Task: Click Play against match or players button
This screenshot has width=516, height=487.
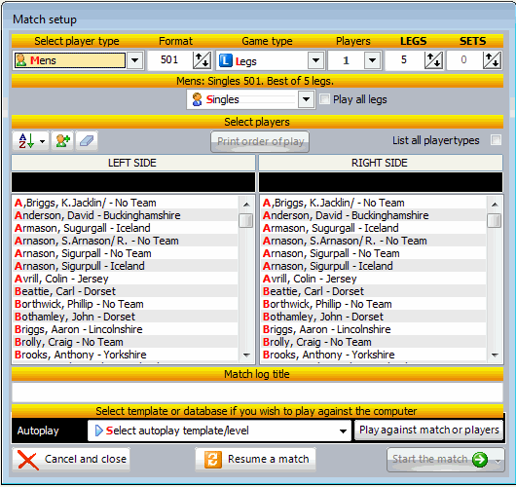Action: [428, 431]
